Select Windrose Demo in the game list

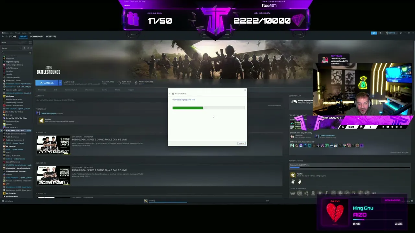point(12,196)
